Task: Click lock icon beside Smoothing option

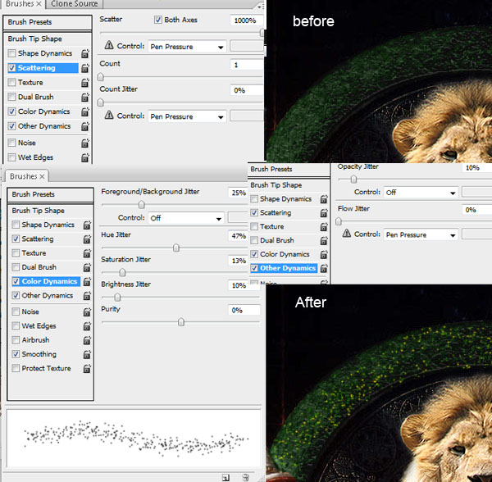Action: coord(87,354)
